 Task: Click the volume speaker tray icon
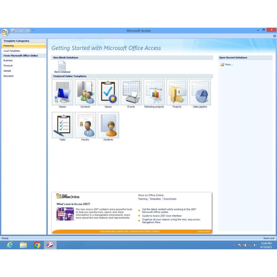(x=255, y=245)
